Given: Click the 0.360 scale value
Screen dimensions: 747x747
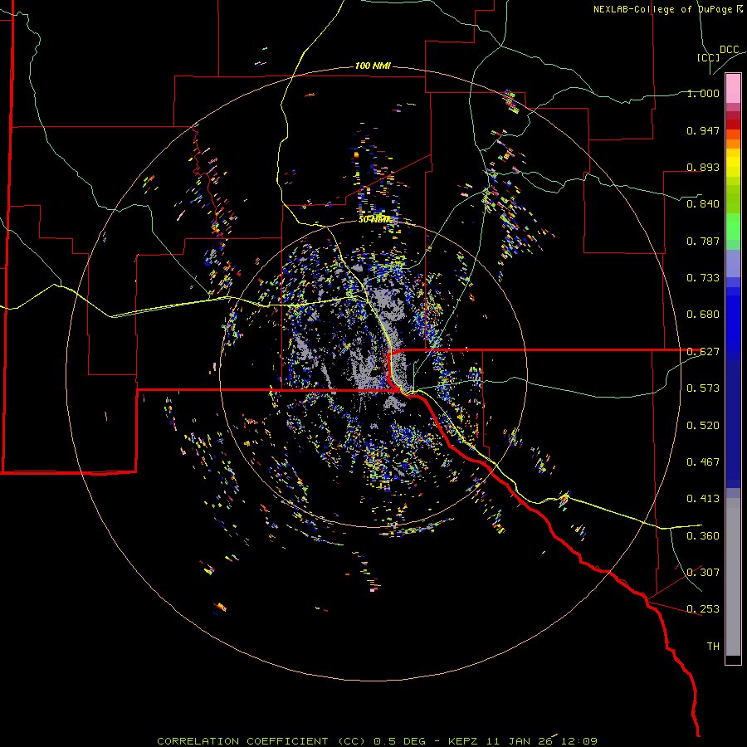Looking at the screenshot, I should coord(703,536).
